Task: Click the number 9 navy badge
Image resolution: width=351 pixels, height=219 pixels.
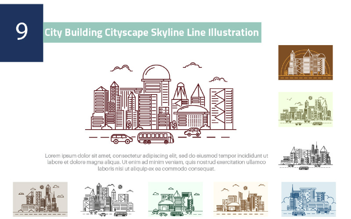Action: point(21,33)
